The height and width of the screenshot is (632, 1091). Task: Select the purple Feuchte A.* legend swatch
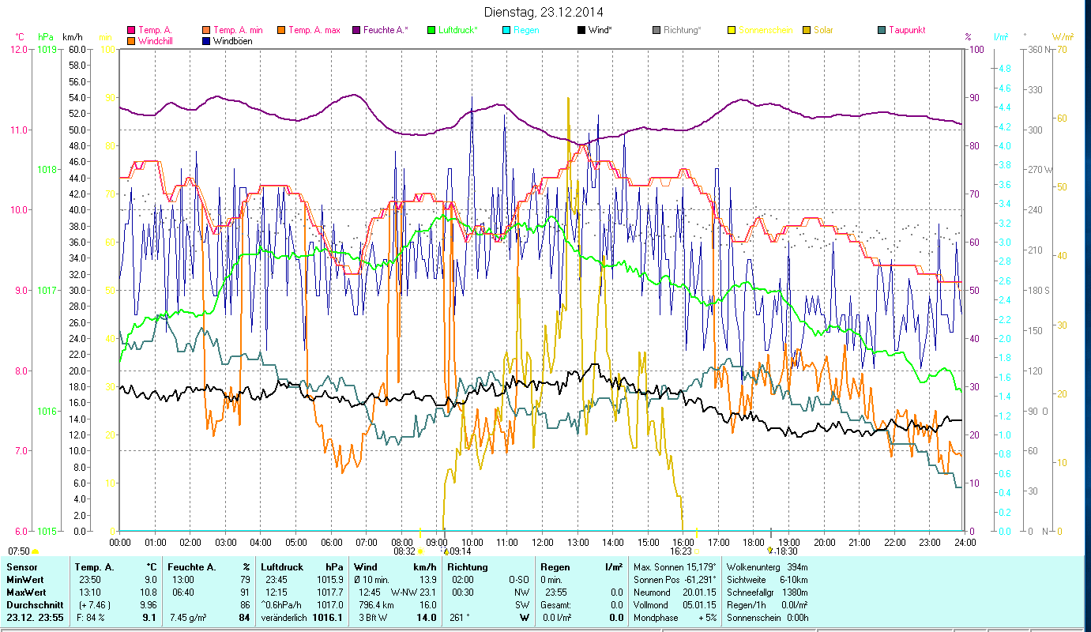click(356, 31)
